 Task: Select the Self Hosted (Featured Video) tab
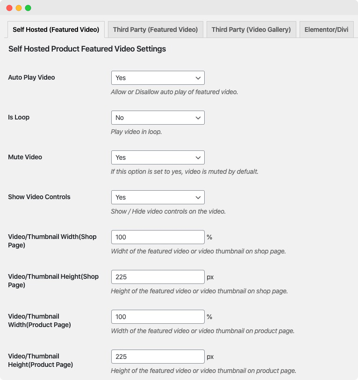click(x=56, y=29)
